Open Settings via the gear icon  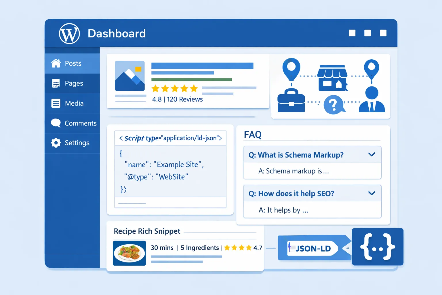(56, 143)
